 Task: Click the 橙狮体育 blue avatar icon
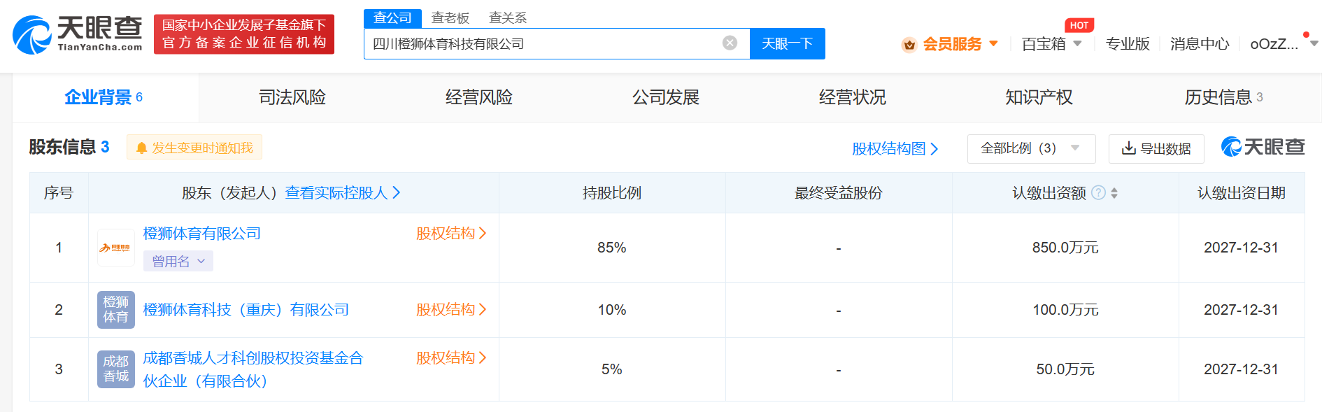point(115,310)
